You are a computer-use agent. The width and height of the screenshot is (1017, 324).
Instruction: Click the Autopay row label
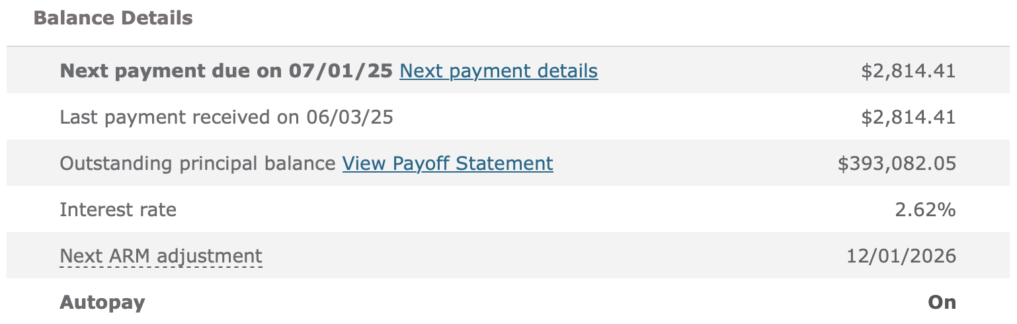(x=102, y=303)
